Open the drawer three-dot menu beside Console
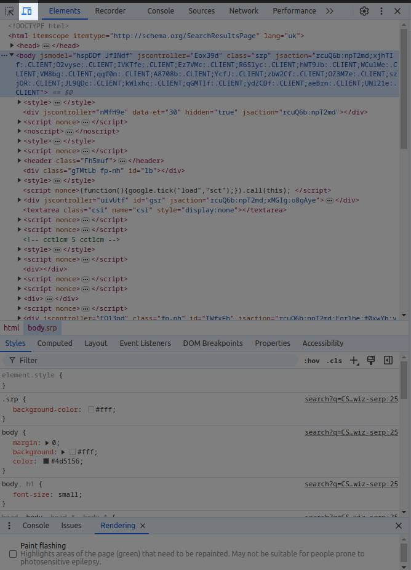Image resolution: width=411 pixels, height=570 pixels. pos(9,526)
